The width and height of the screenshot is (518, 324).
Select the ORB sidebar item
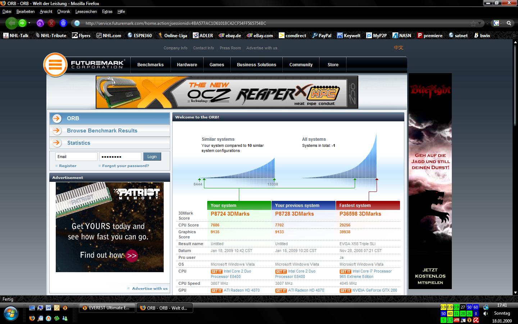tap(110, 118)
